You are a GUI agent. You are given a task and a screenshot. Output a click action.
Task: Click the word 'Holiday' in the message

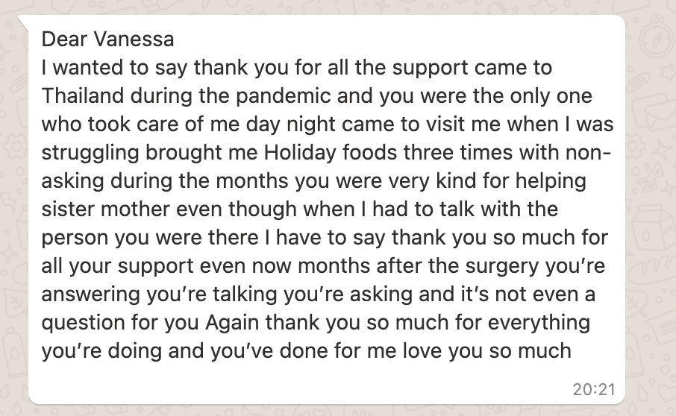300,154
